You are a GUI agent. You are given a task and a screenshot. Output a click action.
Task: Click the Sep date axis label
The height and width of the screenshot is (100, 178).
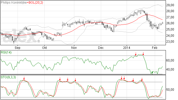pos(18,48)
